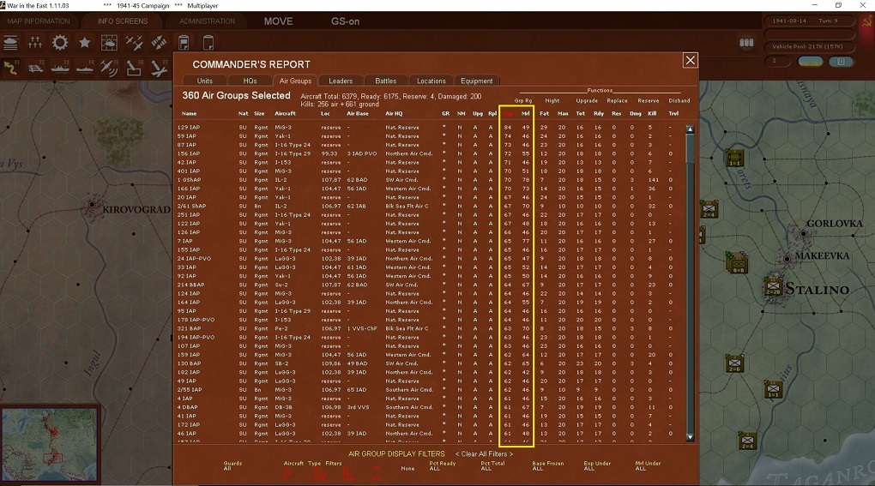875x486 pixels.
Task: Switch to the HQs tab
Action: 250,81
